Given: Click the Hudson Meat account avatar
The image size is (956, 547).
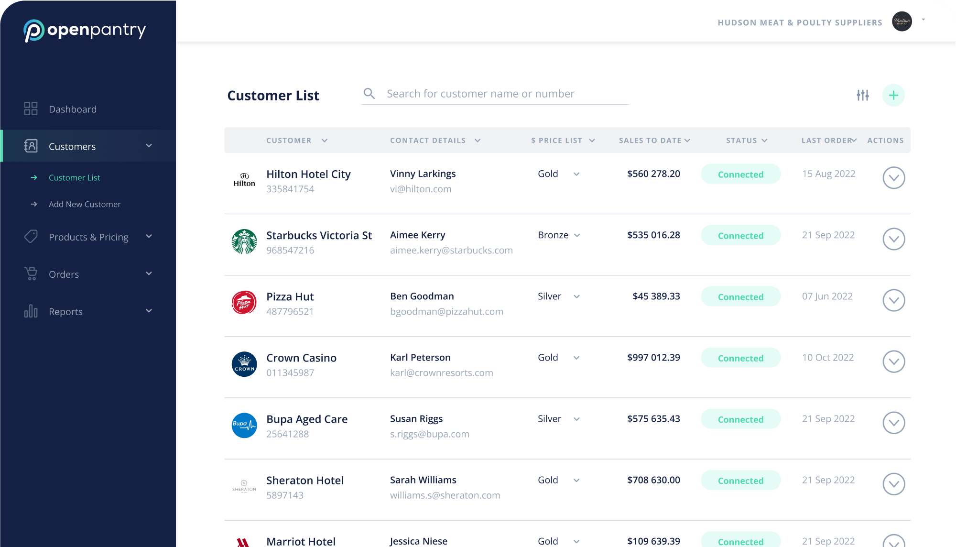Looking at the screenshot, I should click(x=902, y=22).
